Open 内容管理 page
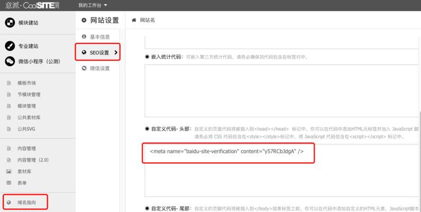This screenshot has height=212, width=421. [x=26, y=148]
